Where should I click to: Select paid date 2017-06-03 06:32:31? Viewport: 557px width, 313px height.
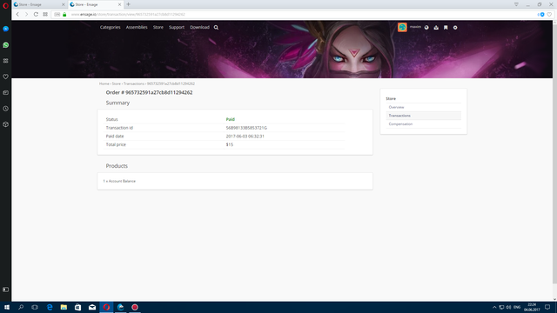[245, 137]
